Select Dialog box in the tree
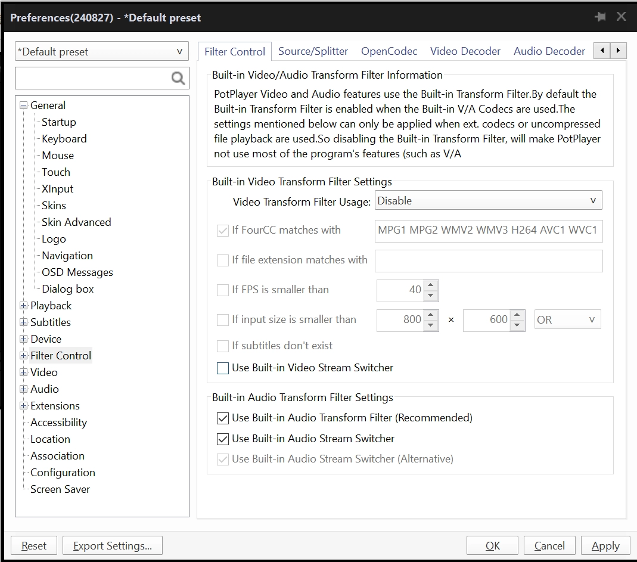Image resolution: width=637 pixels, height=562 pixels. coord(68,289)
